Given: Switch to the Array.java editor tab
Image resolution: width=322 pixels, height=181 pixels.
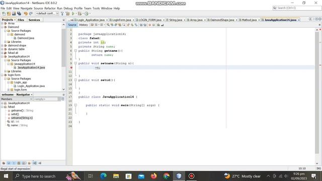Looking at the screenshot, I should pos(196,20).
